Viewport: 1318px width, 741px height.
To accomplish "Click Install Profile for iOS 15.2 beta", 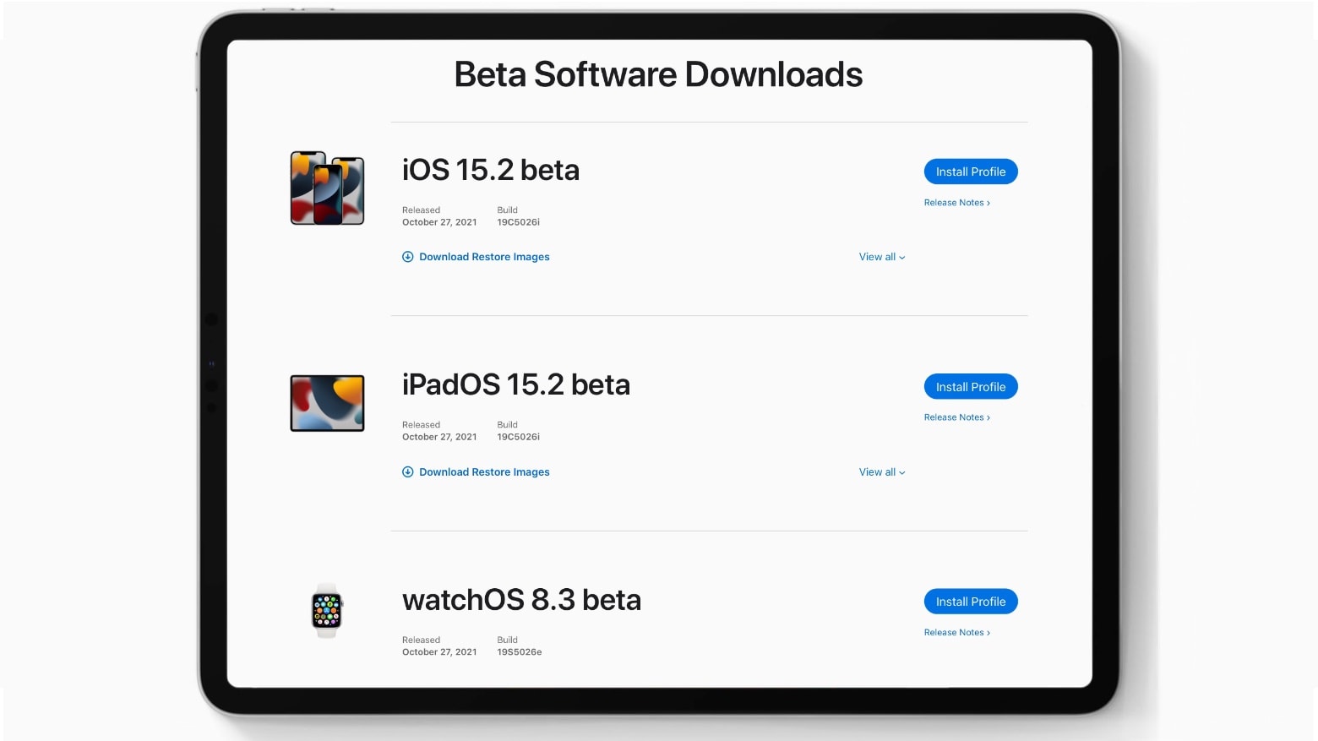I will (x=970, y=171).
